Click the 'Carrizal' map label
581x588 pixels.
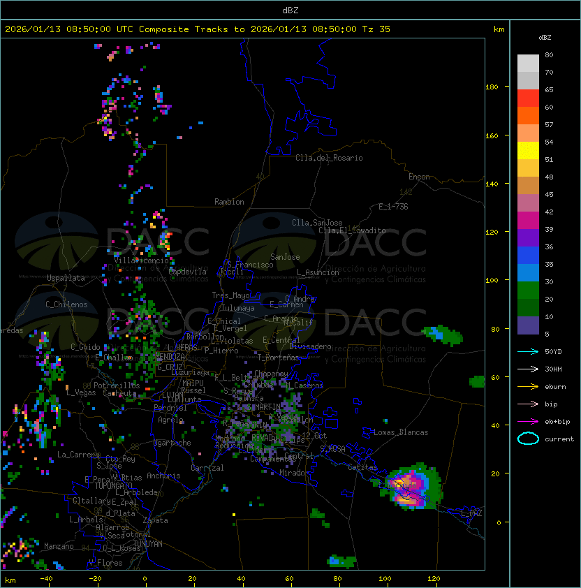click(207, 468)
